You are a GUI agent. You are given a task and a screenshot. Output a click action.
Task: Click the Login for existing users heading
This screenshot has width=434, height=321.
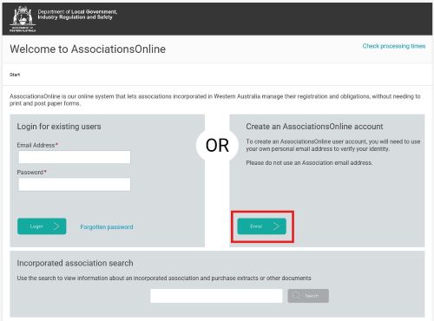coord(59,127)
